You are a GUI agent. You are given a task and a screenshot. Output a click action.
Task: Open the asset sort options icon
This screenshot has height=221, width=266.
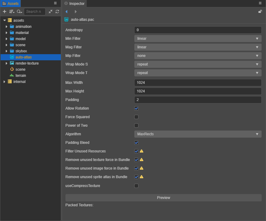(x=12, y=12)
